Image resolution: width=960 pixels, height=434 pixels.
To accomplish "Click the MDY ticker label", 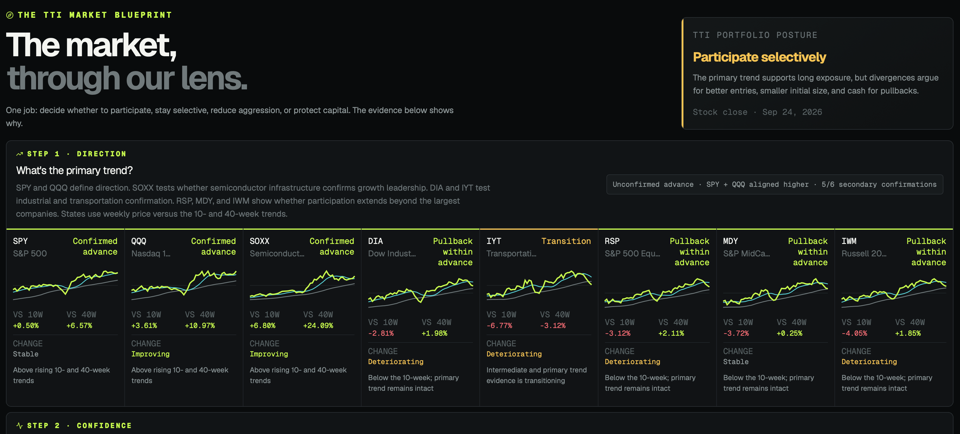I will 731,241.
